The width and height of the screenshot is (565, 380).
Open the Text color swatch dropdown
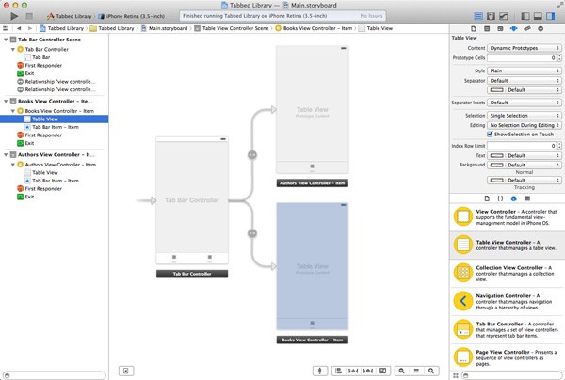525,155
